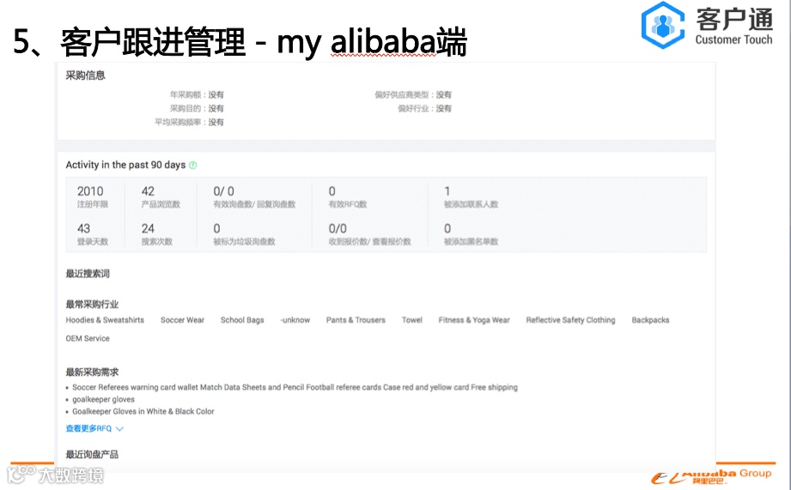Click the 客户通 Customer Touch title text
This screenshot has width=791, height=490.
734,27
